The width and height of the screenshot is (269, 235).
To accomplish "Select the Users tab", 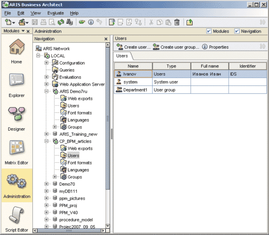I will click(122, 56).
